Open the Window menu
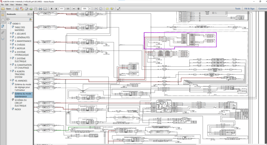267x145 pixels. pos(19,5)
